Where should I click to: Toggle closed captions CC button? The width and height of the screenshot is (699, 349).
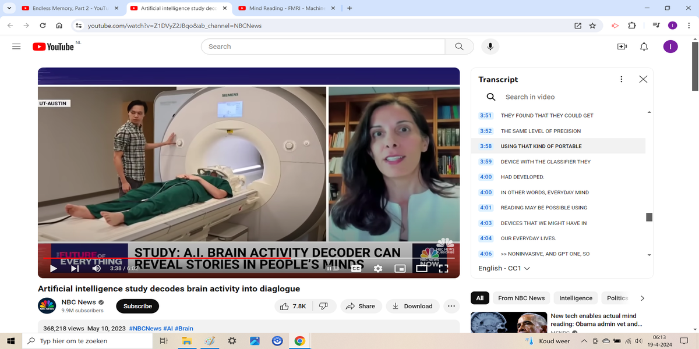[356, 268]
